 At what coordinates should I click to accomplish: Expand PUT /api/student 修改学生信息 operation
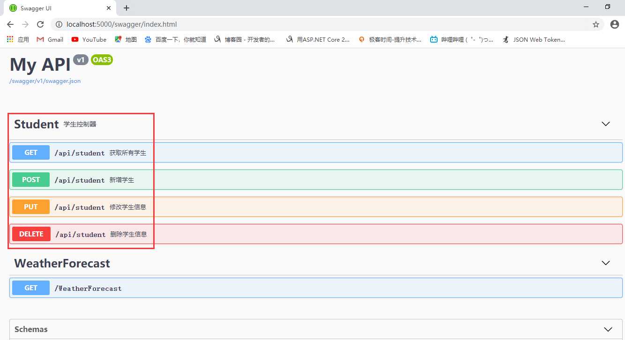point(316,207)
